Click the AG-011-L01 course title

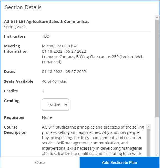tap(46, 22)
